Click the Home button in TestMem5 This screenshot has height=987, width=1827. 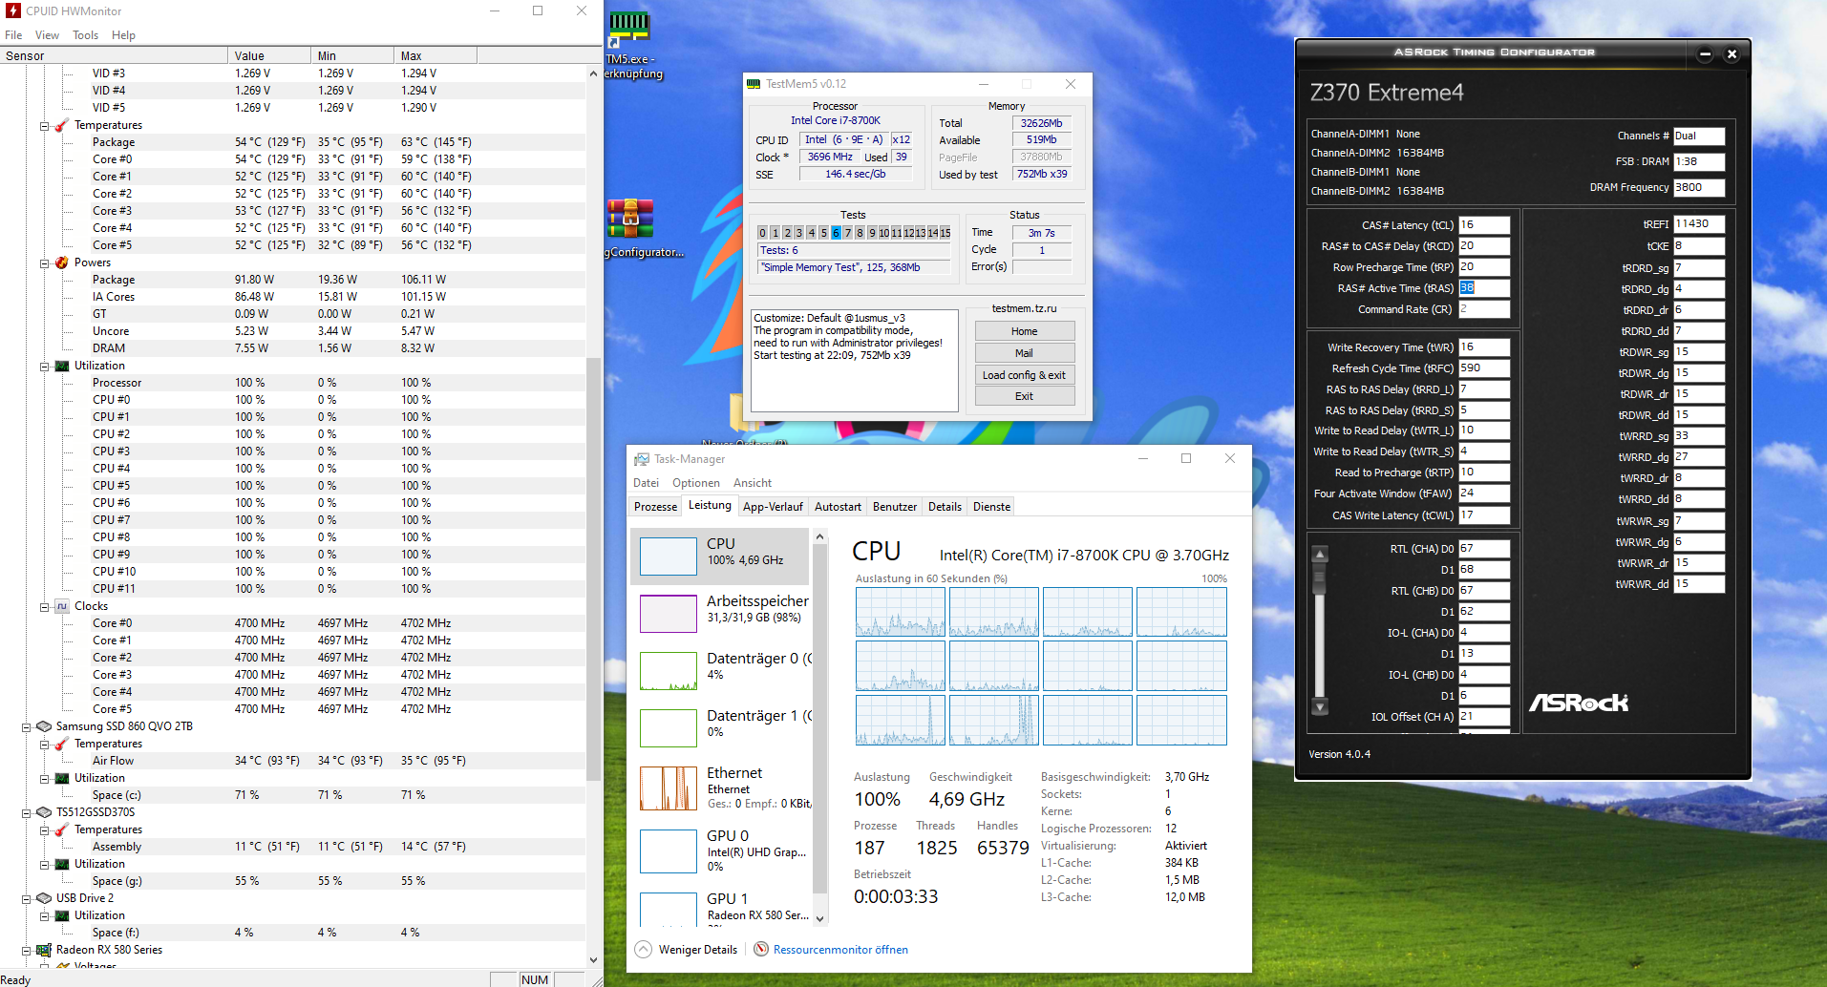click(x=1025, y=331)
